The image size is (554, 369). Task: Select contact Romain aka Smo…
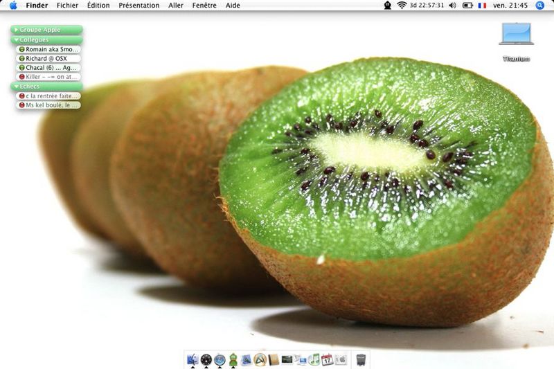pyautogui.click(x=48, y=49)
